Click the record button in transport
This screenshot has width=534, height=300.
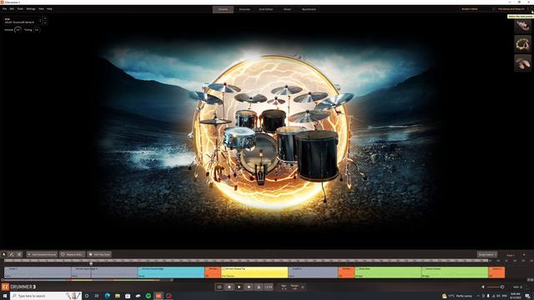click(249, 287)
